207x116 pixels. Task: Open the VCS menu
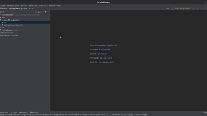point(46,6)
